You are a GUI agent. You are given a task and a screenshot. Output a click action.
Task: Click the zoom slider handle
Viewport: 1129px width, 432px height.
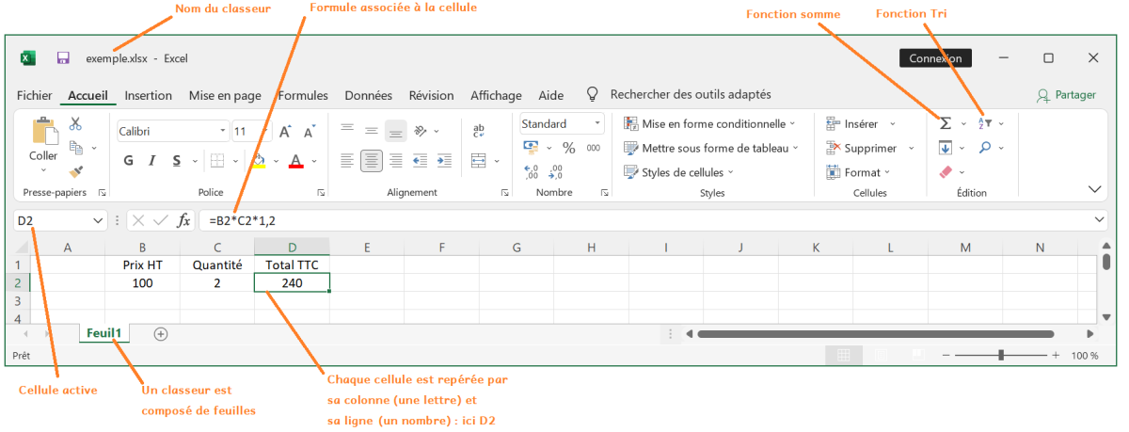point(1001,356)
